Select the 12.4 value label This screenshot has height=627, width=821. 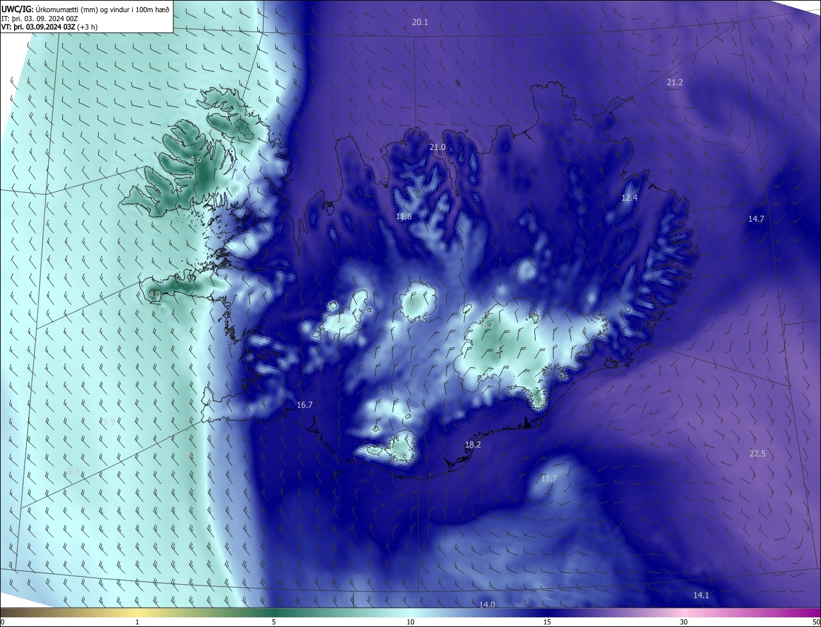(x=629, y=197)
